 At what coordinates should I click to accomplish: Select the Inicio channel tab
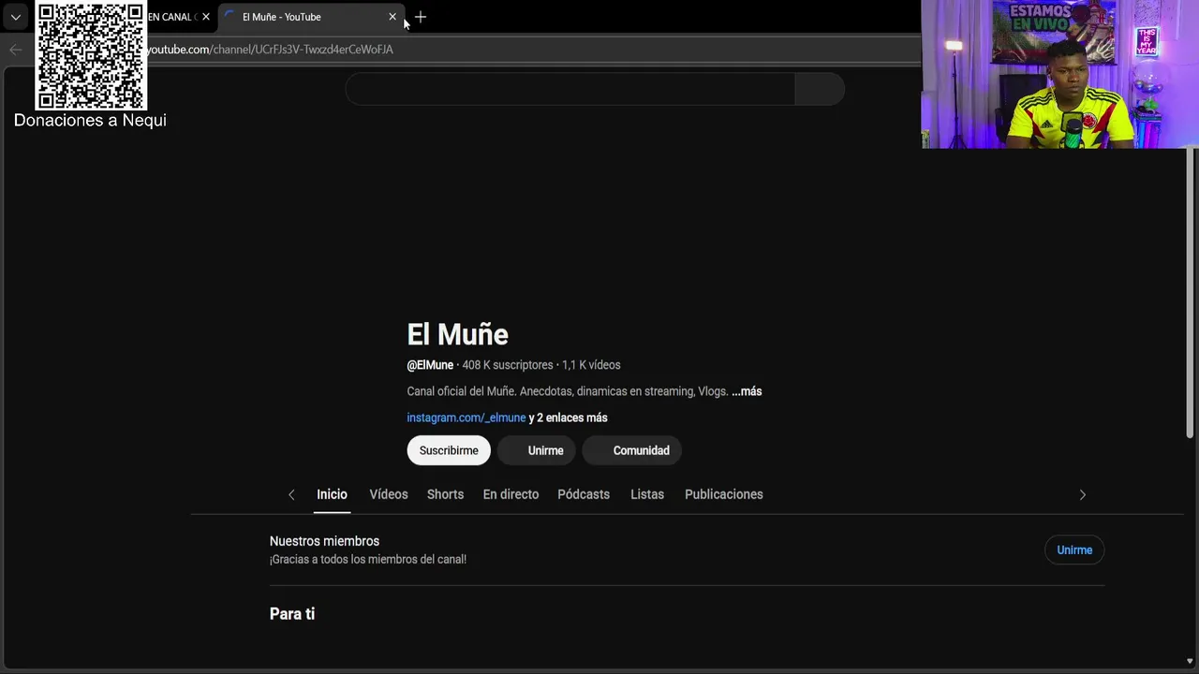pos(332,494)
